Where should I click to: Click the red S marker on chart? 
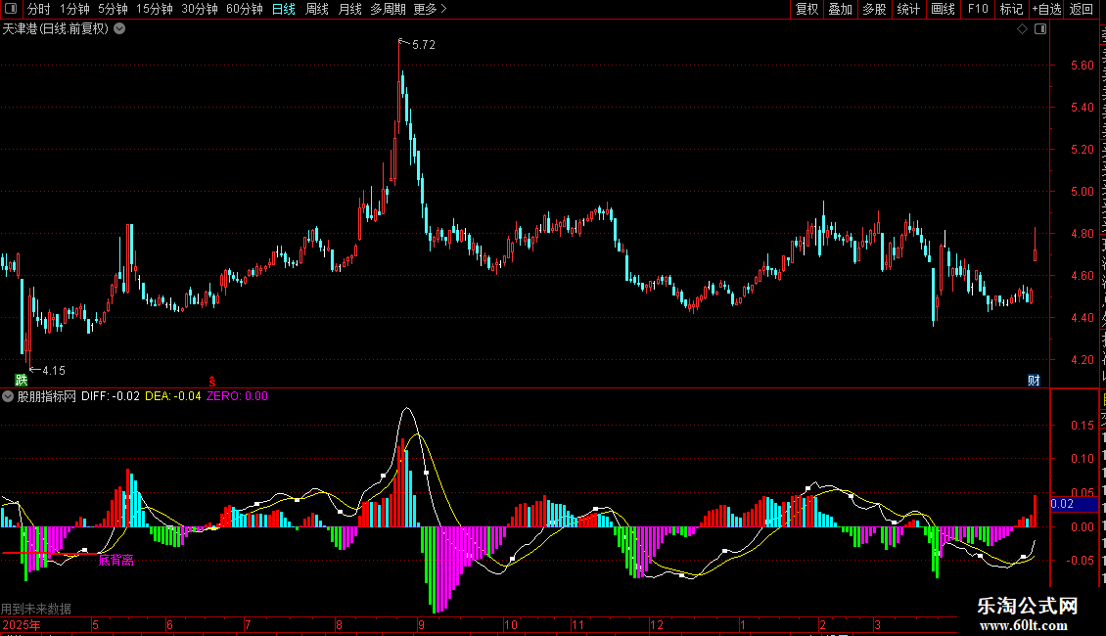tap(211, 381)
